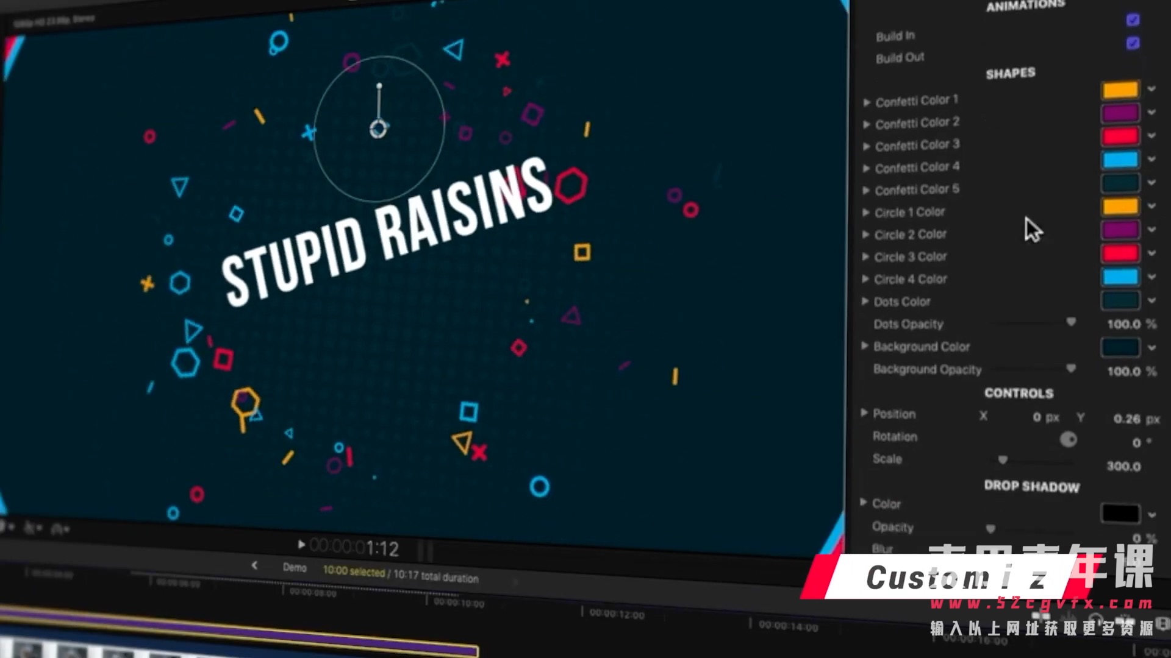Expand the Confetti Color 5 disclosure triangle

tap(866, 190)
